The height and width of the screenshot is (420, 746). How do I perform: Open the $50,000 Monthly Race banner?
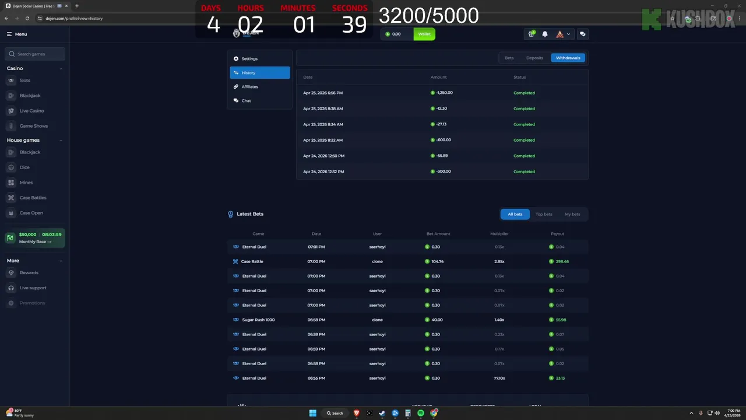pyautogui.click(x=35, y=238)
